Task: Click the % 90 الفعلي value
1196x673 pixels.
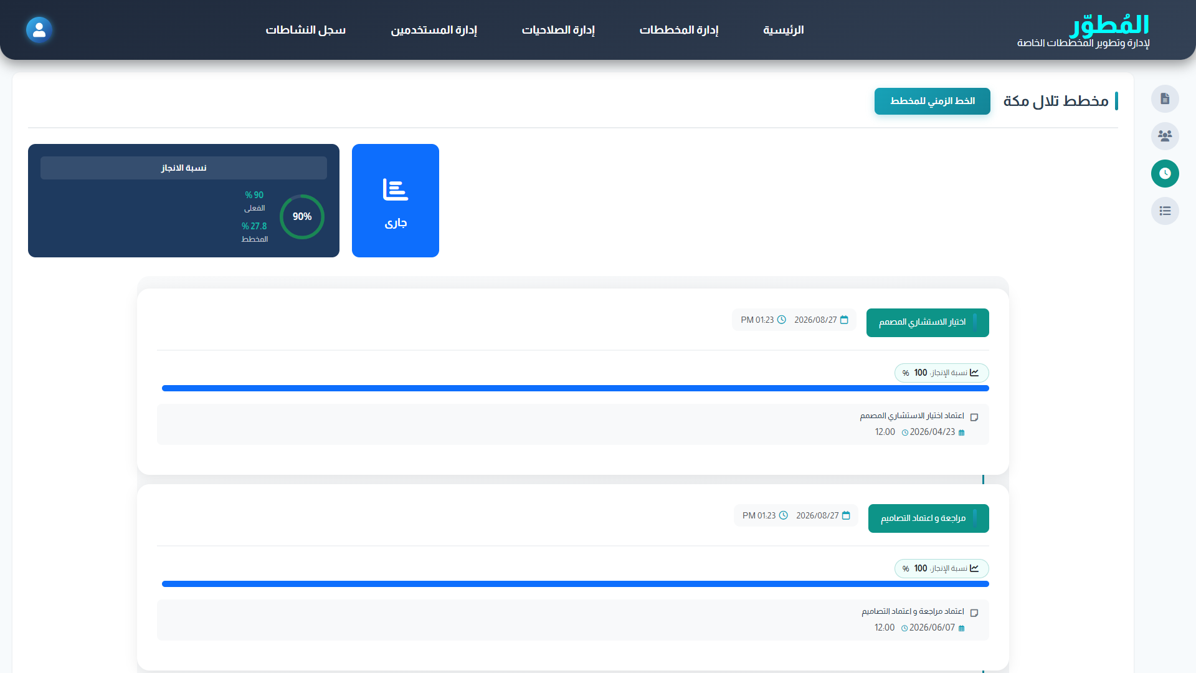Action: [x=254, y=195]
